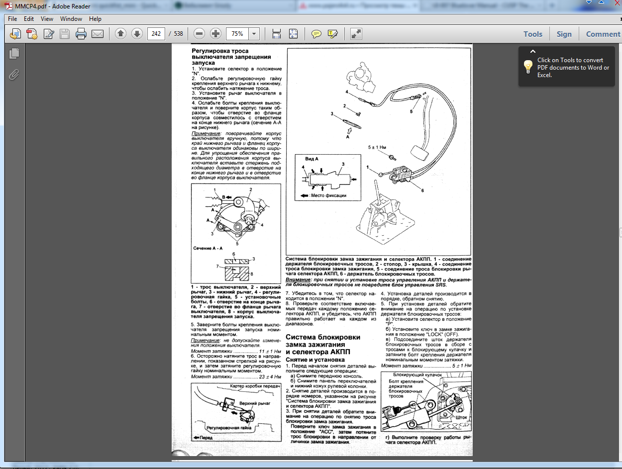Image resolution: width=622 pixels, height=469 pixels.
Task: Click the Open file icon
Action: [15, 34]
